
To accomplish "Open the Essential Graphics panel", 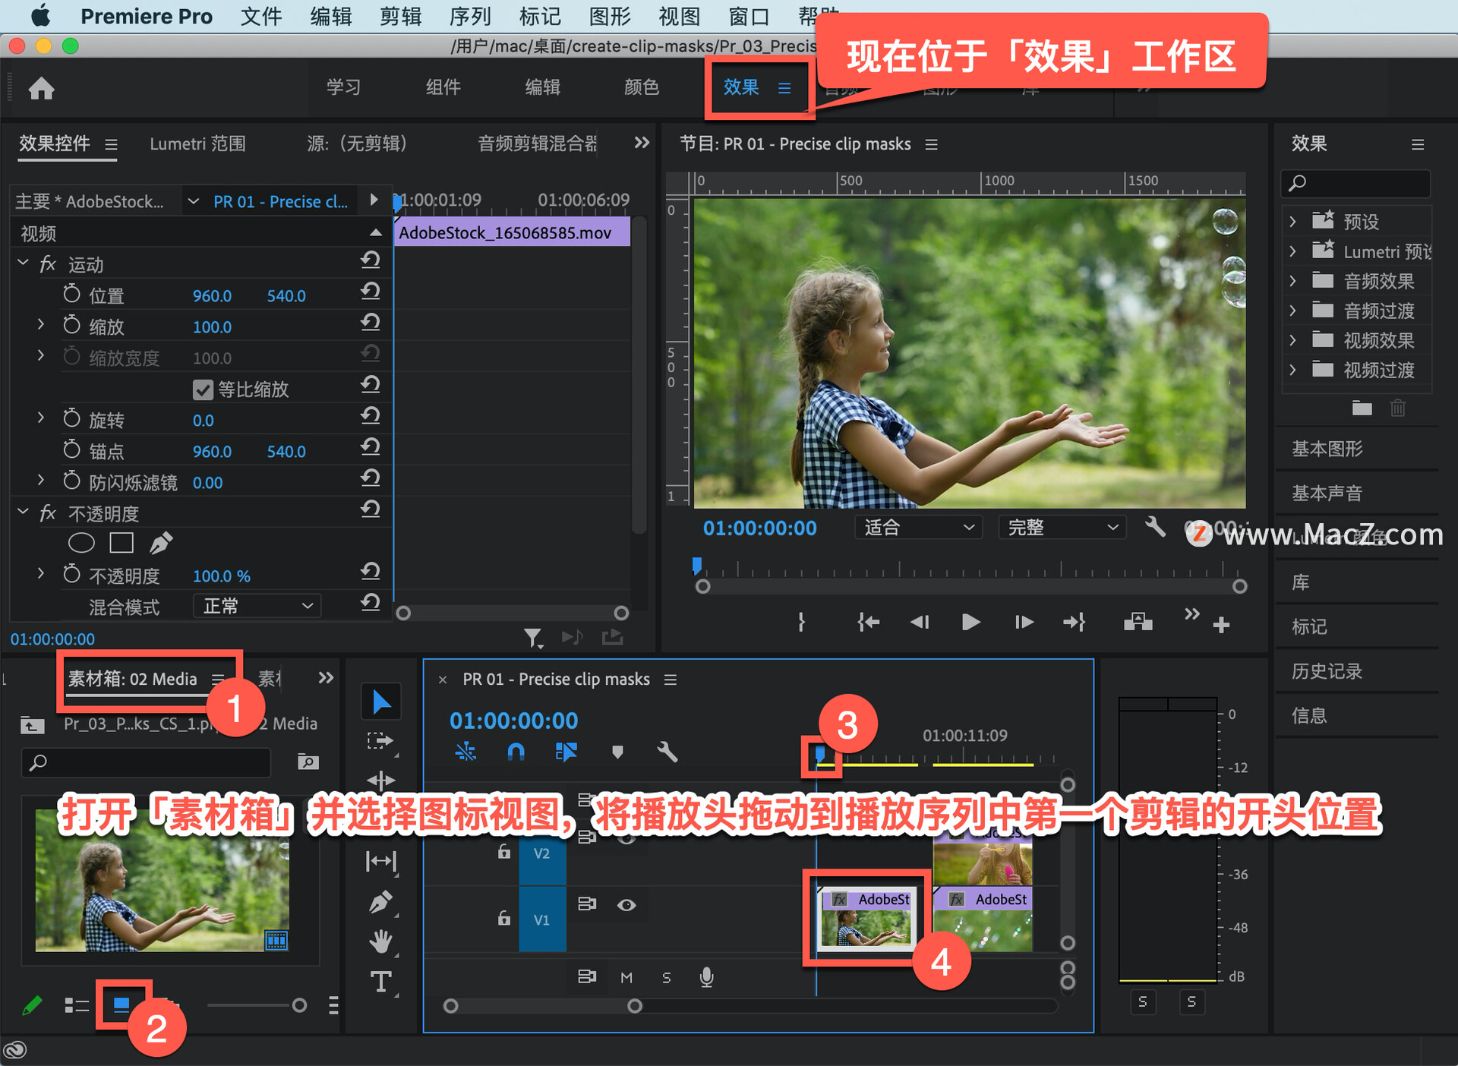I will [x=1327, y=449].
